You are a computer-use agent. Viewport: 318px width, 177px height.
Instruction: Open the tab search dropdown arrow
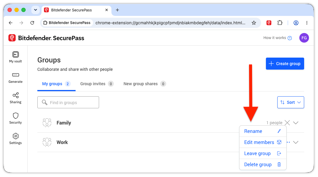click(36, 10)
